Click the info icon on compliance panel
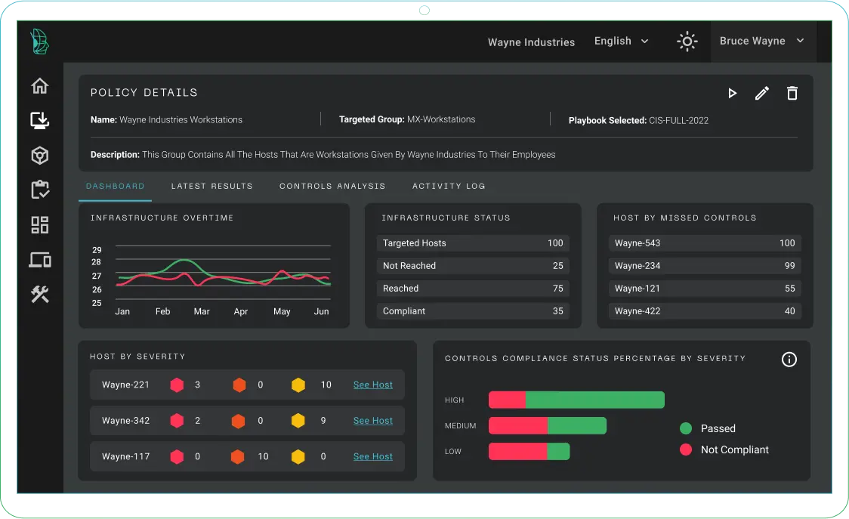849x519 pixels. coord(789,359)
